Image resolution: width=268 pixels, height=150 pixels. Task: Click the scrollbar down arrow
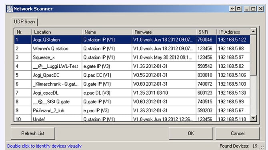253,118
